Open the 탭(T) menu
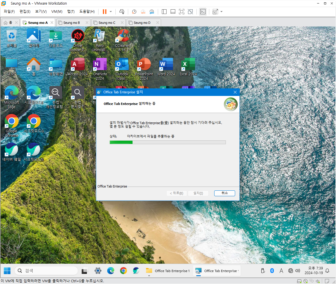336x284 pixels. [x=71, y=12]
